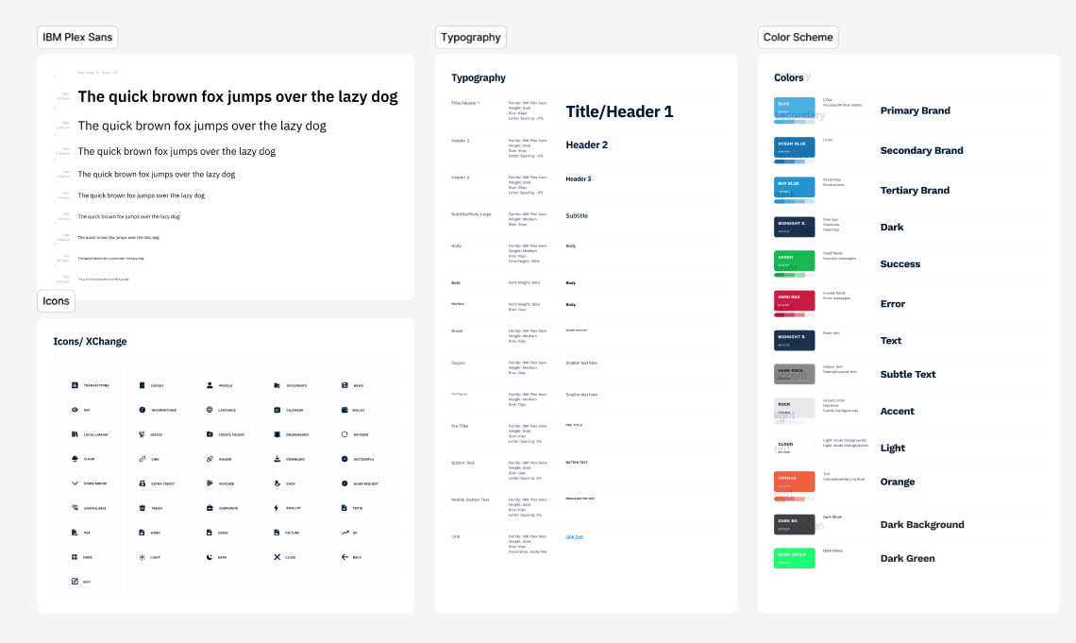Click the Cloud Light color swatch

(x=795, y=448)
